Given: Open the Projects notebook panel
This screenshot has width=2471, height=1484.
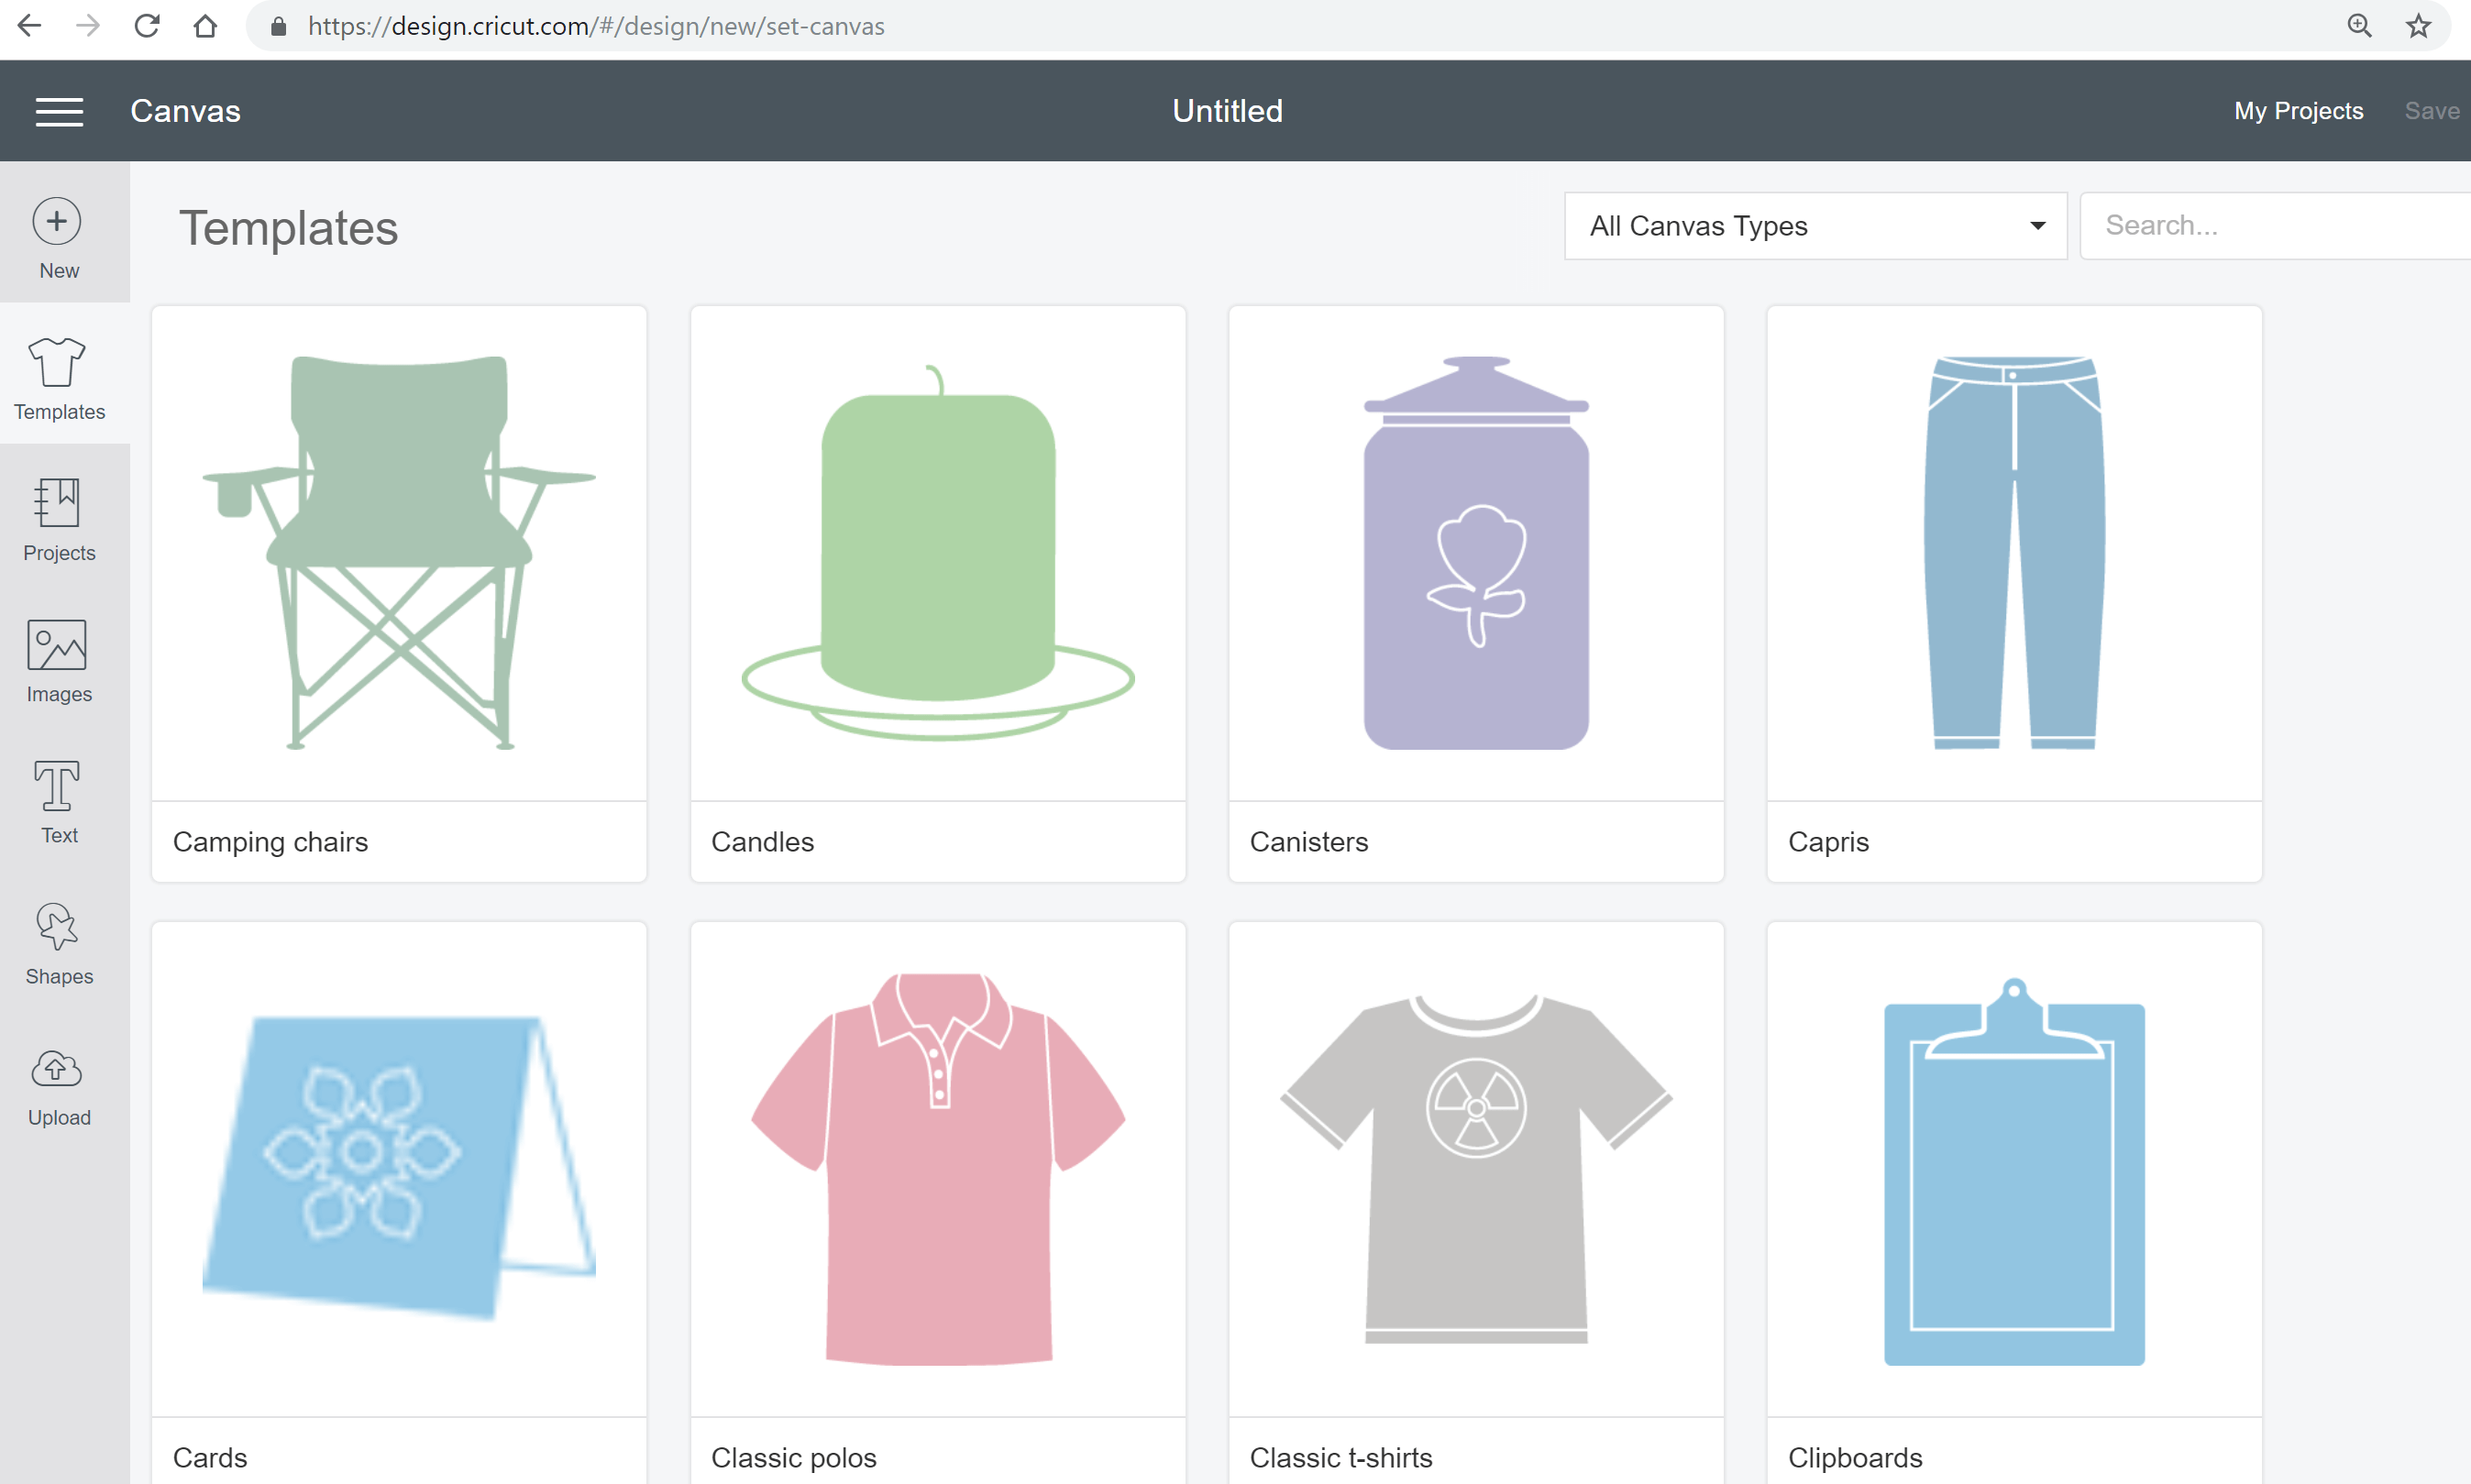Looking at the screenshot, I should tap(59, 520).
